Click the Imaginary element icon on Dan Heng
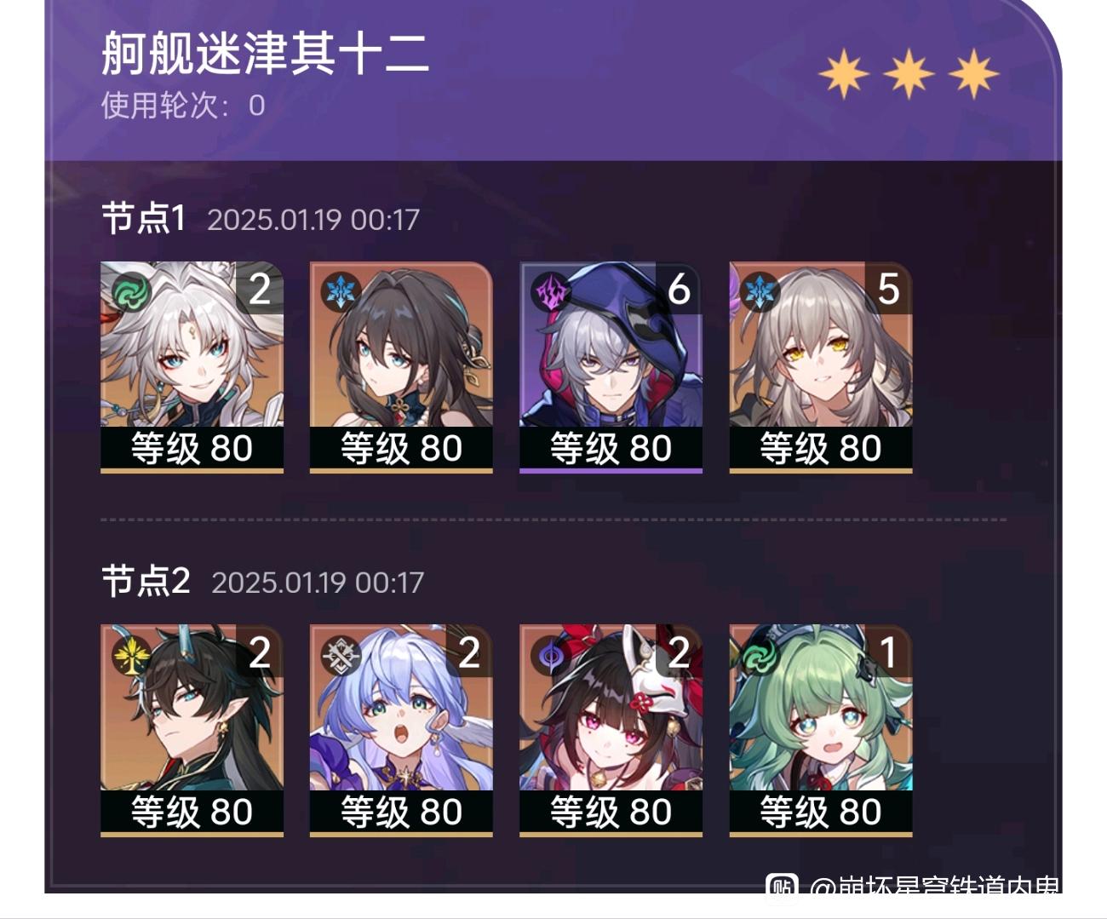Image resolution: width=1107 pixels, height=919 pixels. click(131, 656)
